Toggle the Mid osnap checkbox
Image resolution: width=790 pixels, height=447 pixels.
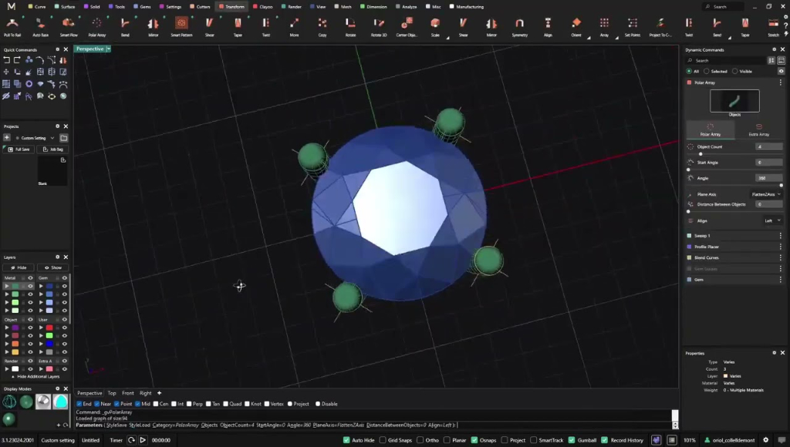click(137, 404)
